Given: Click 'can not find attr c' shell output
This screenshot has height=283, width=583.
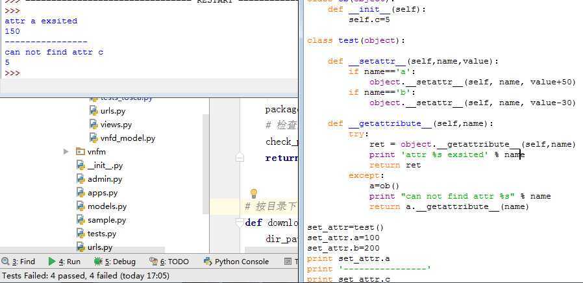Looking at the screenshot, I should coord(54,52).
